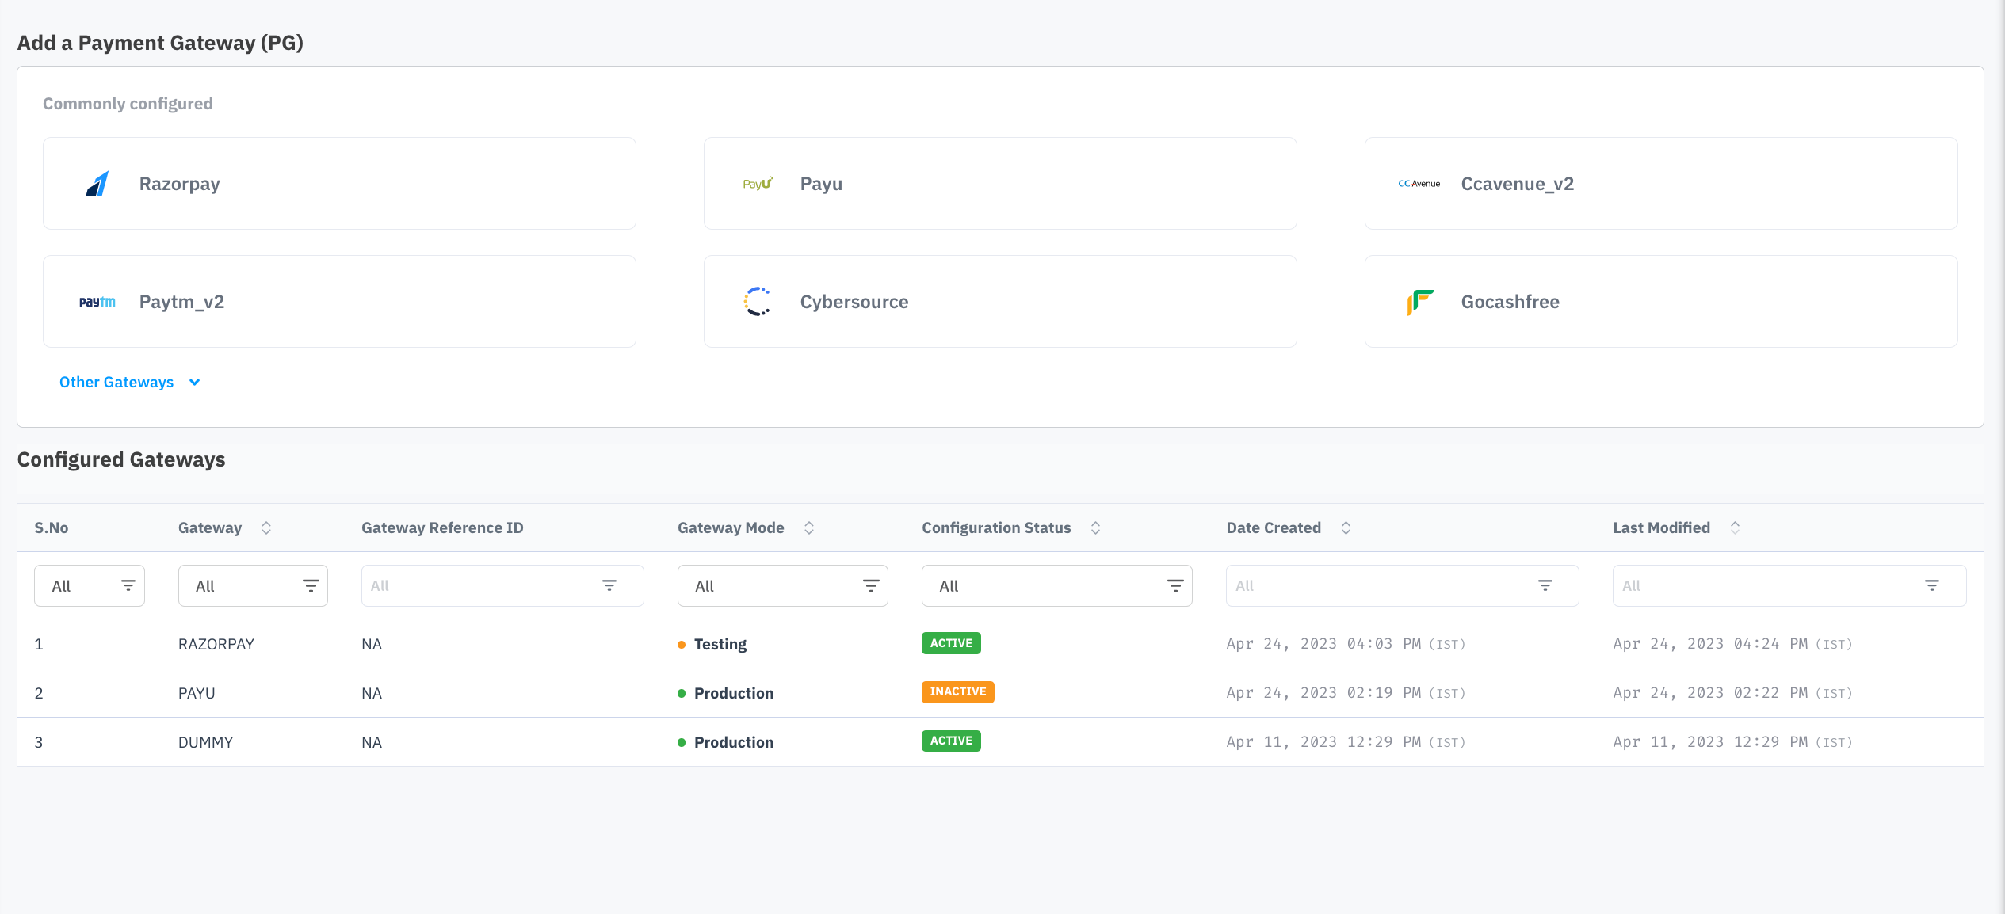Screen dimensions: 2005x914
Task: Open the Gateway Mode filter dropdown
Action: (x=782, y=586)
